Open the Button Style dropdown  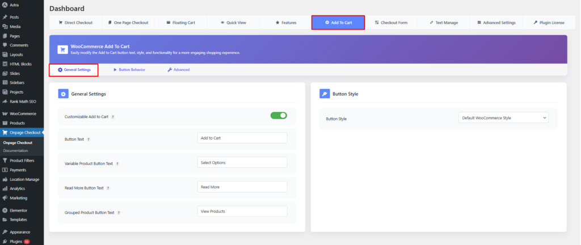[x=503, y=118]
